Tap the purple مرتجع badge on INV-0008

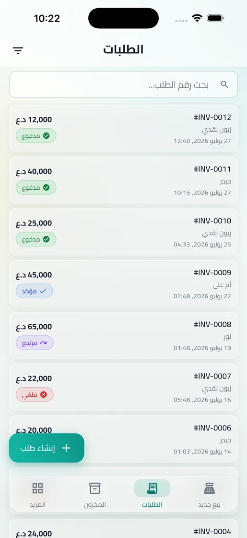(x=35, y=343)
